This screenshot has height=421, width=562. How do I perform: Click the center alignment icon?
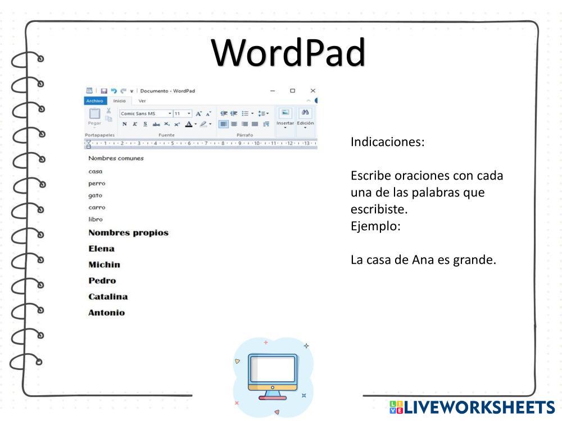234,124
